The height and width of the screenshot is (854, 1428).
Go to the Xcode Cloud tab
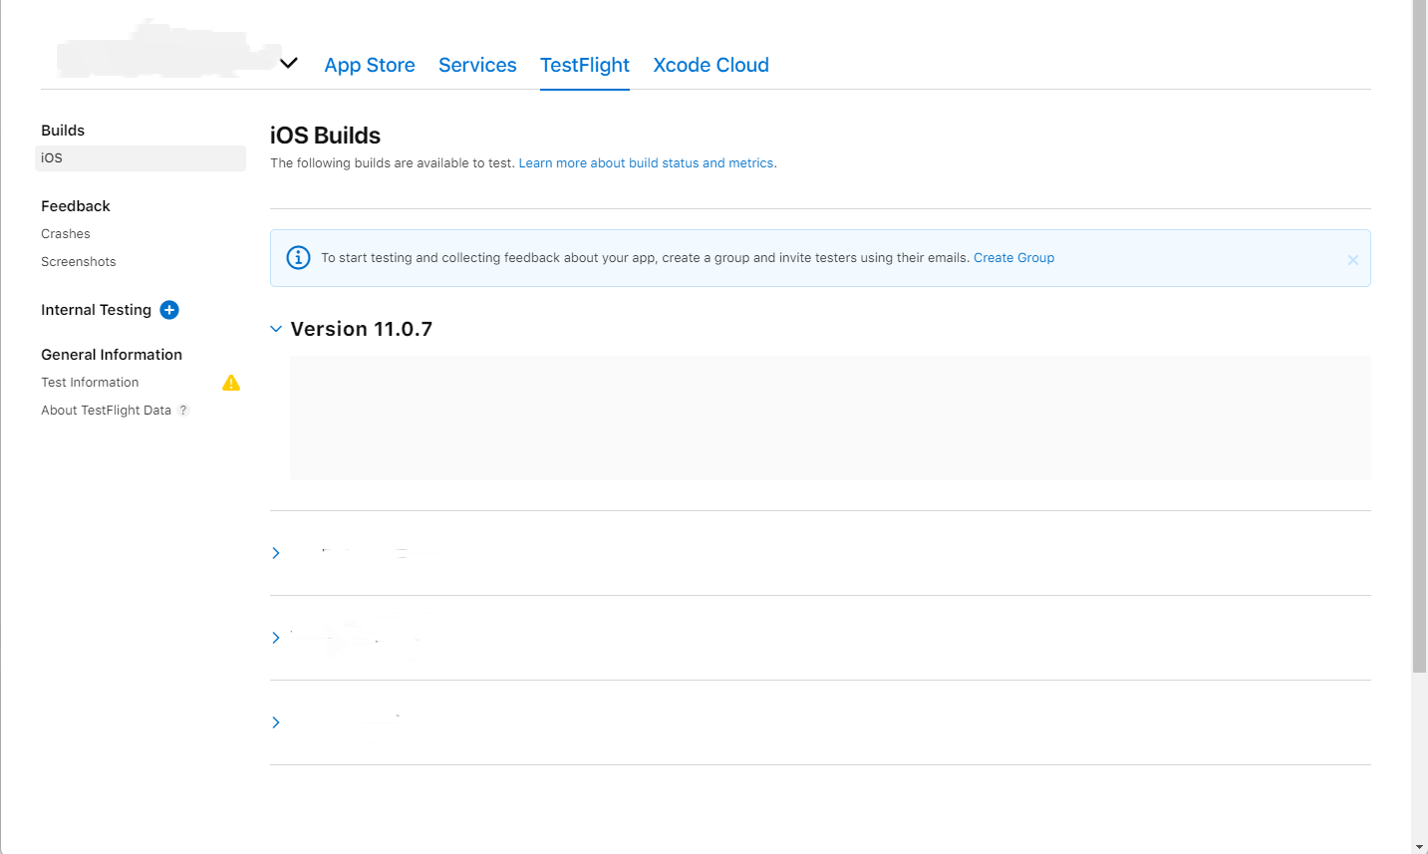pos(711,65)
